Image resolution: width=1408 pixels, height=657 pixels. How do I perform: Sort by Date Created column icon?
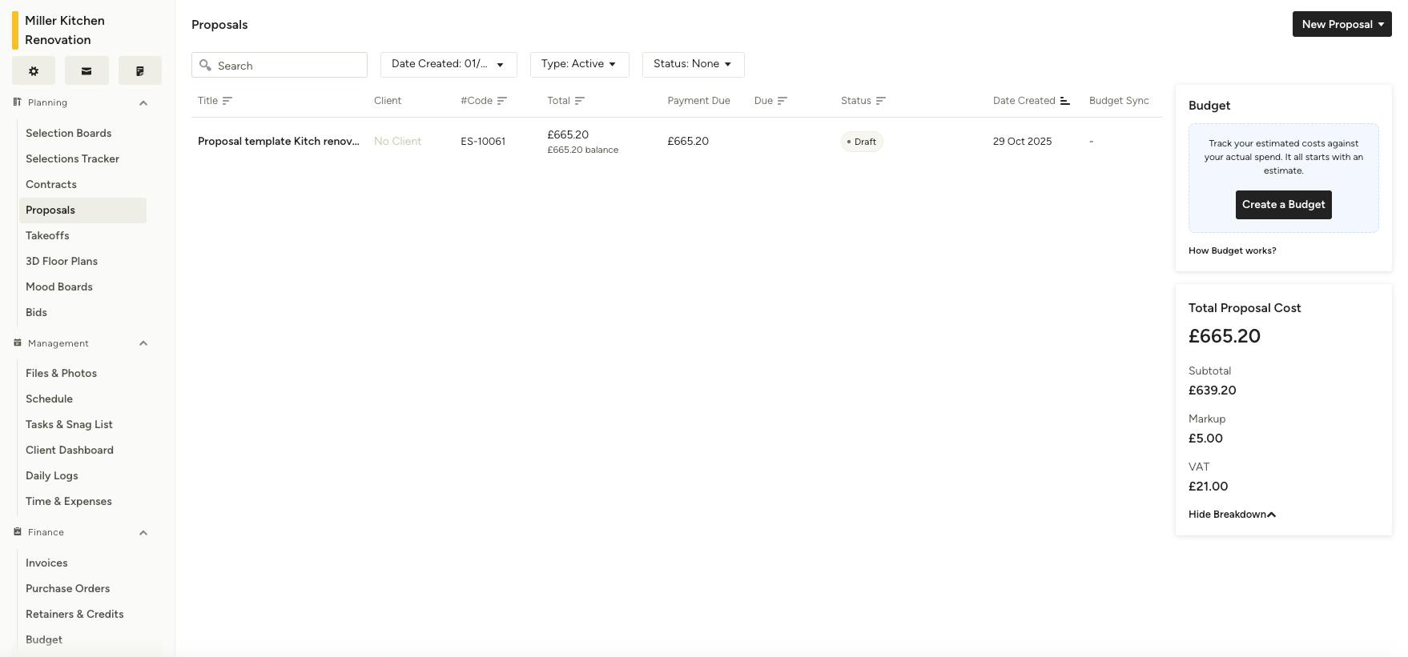[x=1065, y=101]
